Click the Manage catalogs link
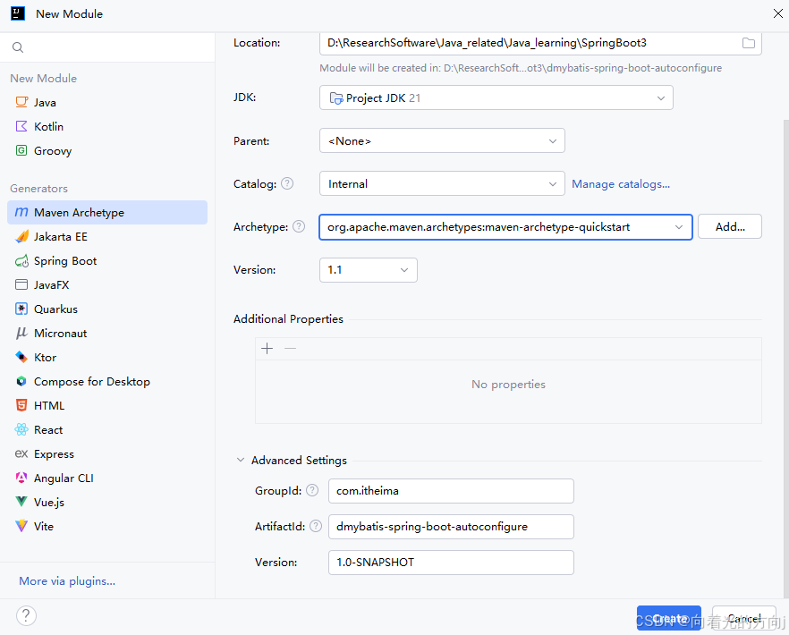This screenshot has height=635, width=789. coord(621,184)
